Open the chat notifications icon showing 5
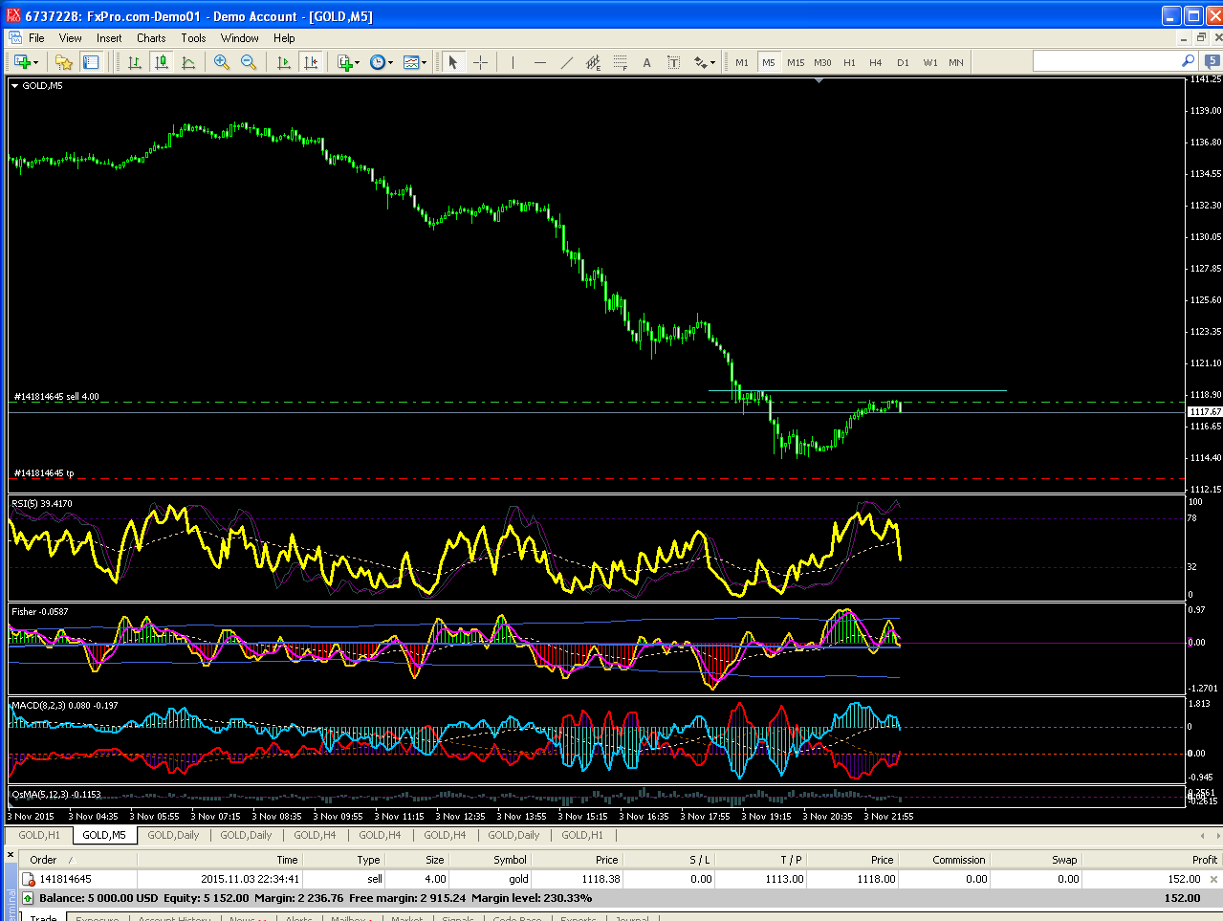Viewport: 1223px width, 921px height. click(1212, 61)
